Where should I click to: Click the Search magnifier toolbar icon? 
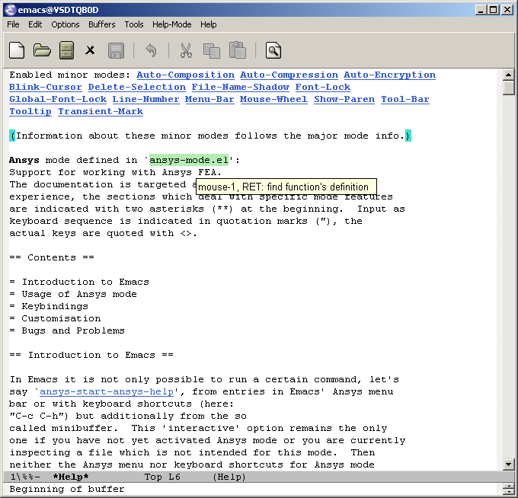click(273, 50)
